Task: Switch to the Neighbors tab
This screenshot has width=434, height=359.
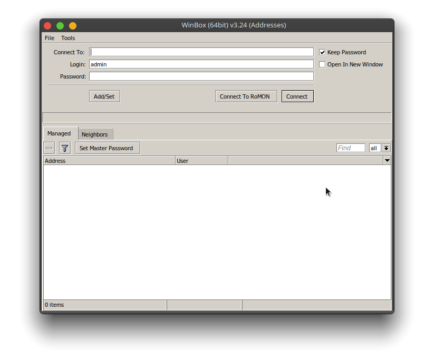Action: coord(95,134)
